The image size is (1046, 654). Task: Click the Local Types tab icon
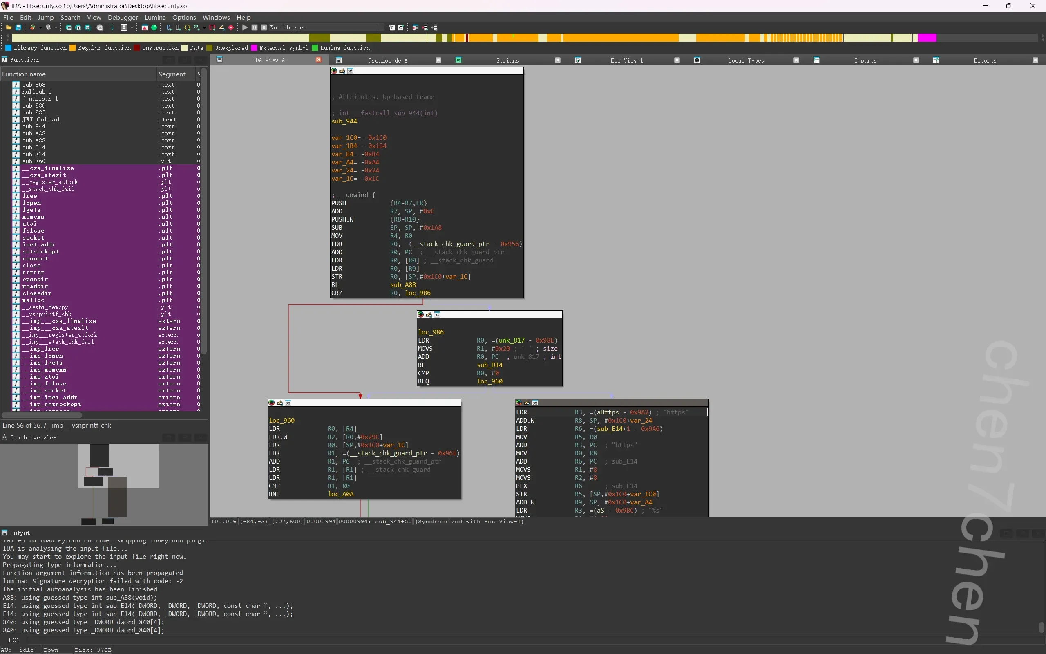tap(697, 60)
